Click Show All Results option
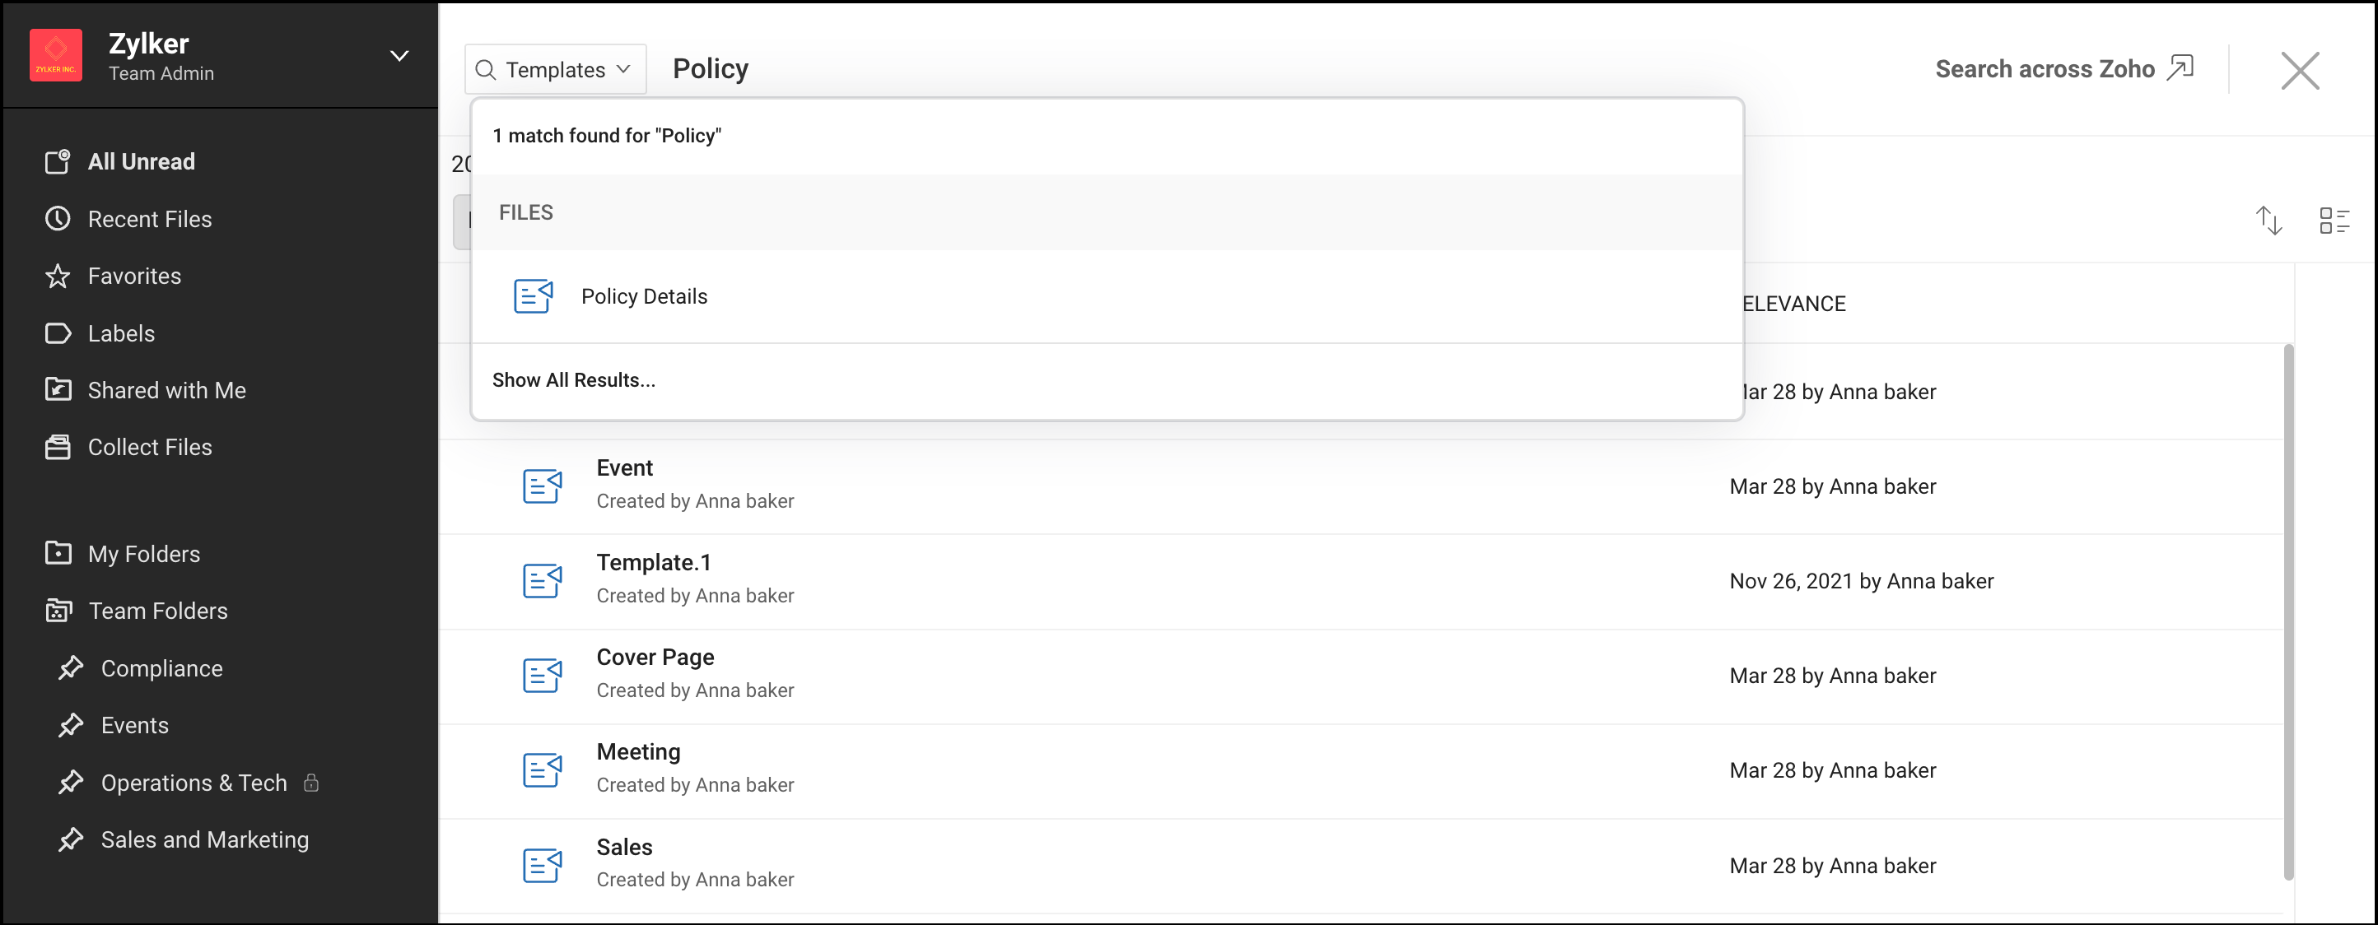The width and height of the screenshot is (2378, 925). [573, 380]
